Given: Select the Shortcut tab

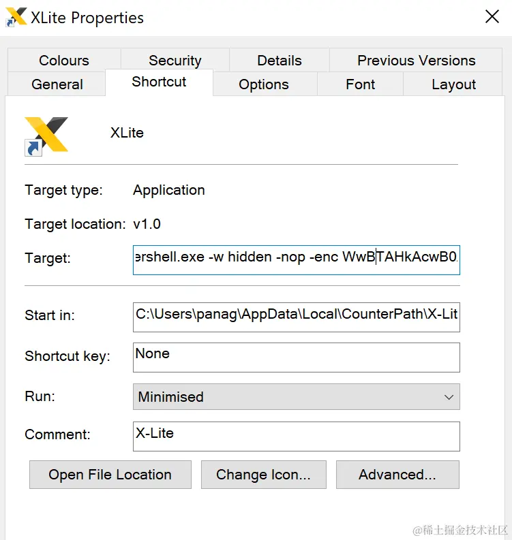Looking at the screenshot, I should pos(159,82).
